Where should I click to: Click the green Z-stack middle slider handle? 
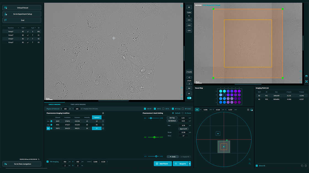tap(154, 137)
